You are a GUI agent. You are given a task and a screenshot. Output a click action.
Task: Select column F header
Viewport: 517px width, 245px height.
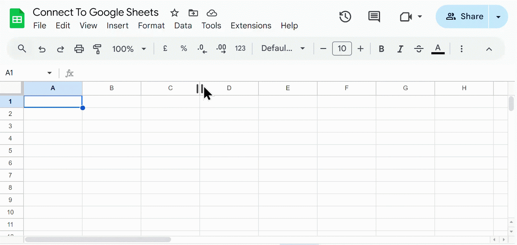pyautogui.click(x=347, y=88)
